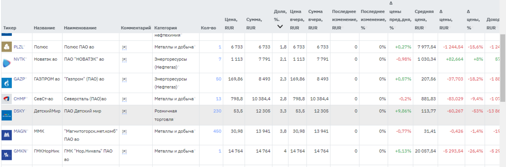506x167 pixels.
Task: Click the vertical scrollbar on the right
Action: 503,67
